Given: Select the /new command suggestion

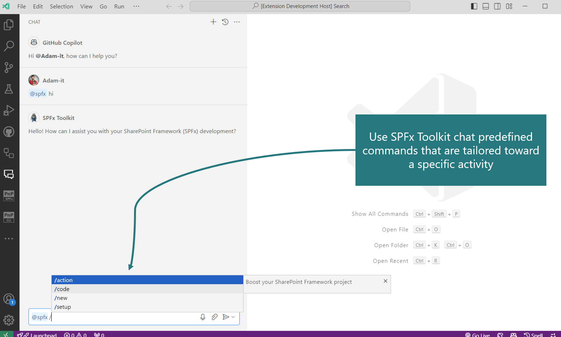Looking at the screenshot, I should tap(147, 298).
